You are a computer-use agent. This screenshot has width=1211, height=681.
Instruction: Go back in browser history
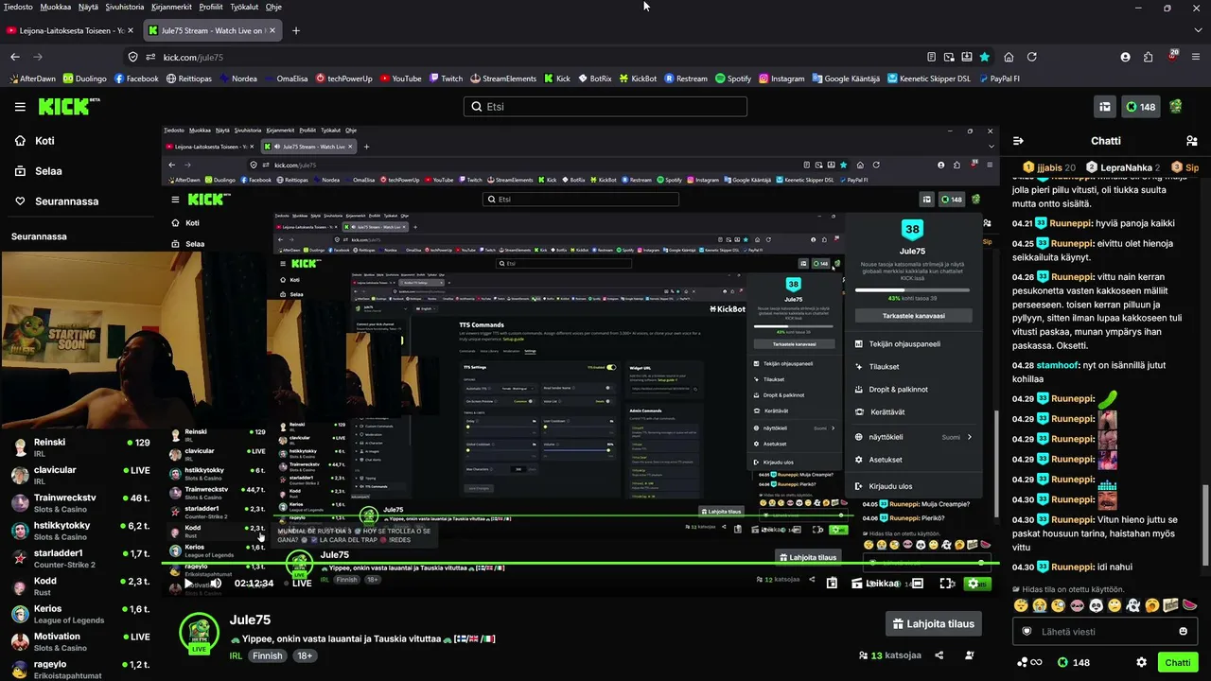click(x=15, y=57)
